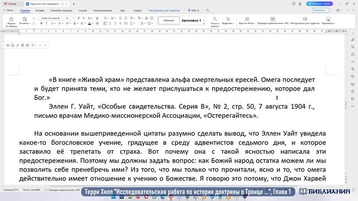This screenshot has width=358, height=201.
Task: Open the line spacing dropdown
Action: point(133,23)
